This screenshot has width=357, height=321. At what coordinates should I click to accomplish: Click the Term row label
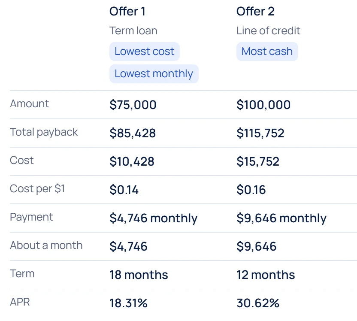pyautogui.click(x=22, y=274)
